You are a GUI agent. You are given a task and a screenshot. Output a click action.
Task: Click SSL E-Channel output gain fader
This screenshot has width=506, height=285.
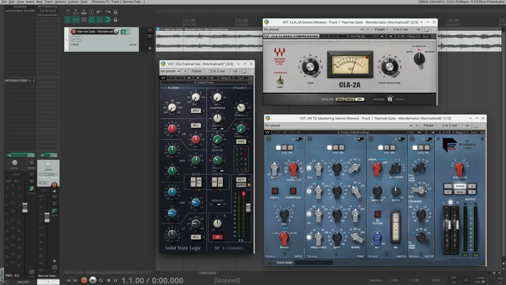pyautogui.click(x=248, y=208)
